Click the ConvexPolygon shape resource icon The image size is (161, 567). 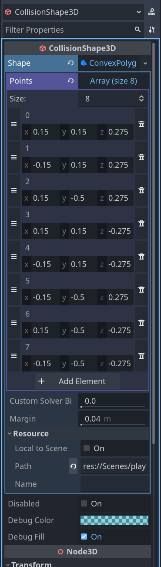(x=84, y=63)
